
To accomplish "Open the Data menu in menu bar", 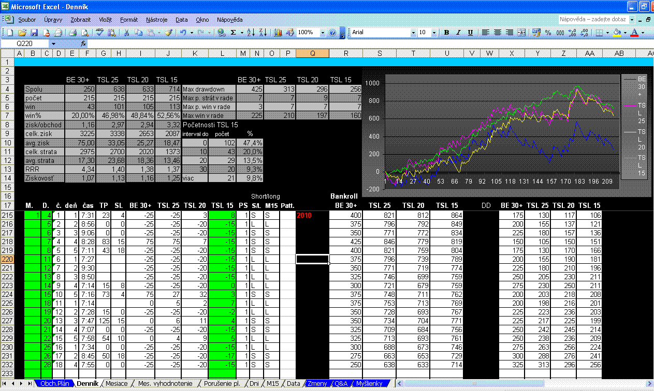I will [x=182, y=20].
